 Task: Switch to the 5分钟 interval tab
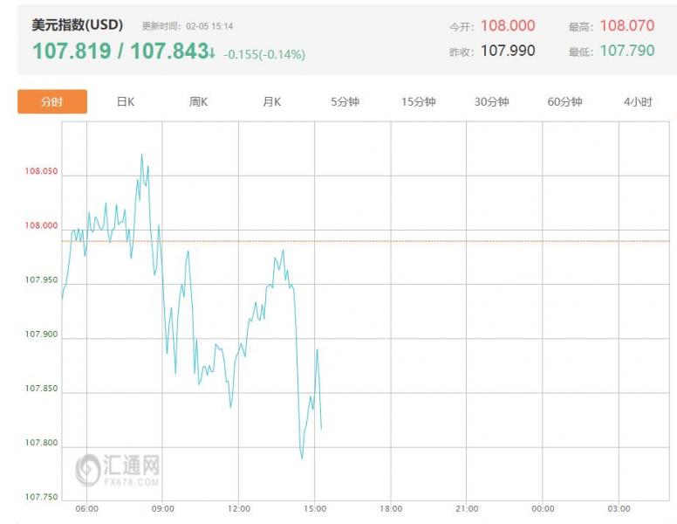pyautogui.click(x=345, y=101)
